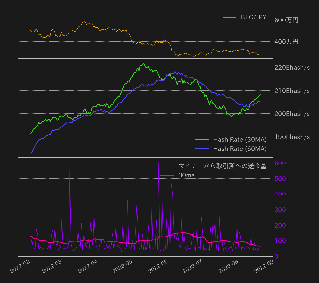Select the 400万円 price axis label
319x283 pixels.
click(286, 42)
